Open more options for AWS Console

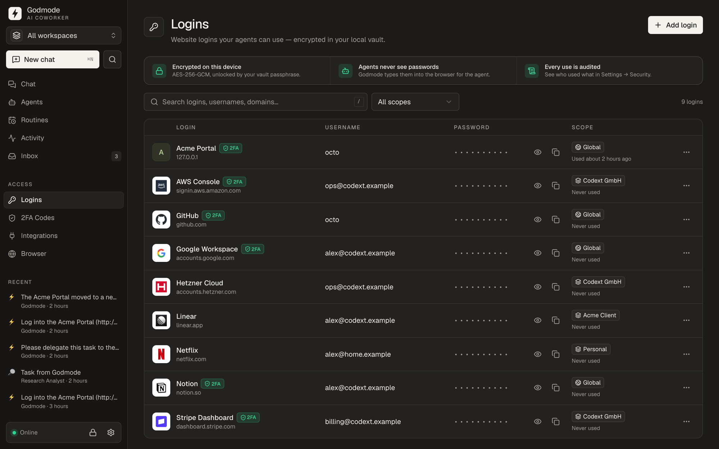click(686, 186)
